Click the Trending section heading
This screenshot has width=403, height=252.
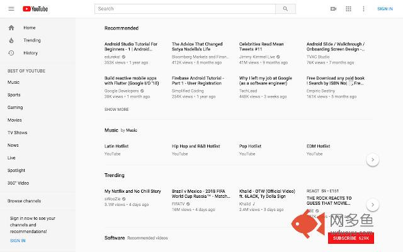[115, 176]
